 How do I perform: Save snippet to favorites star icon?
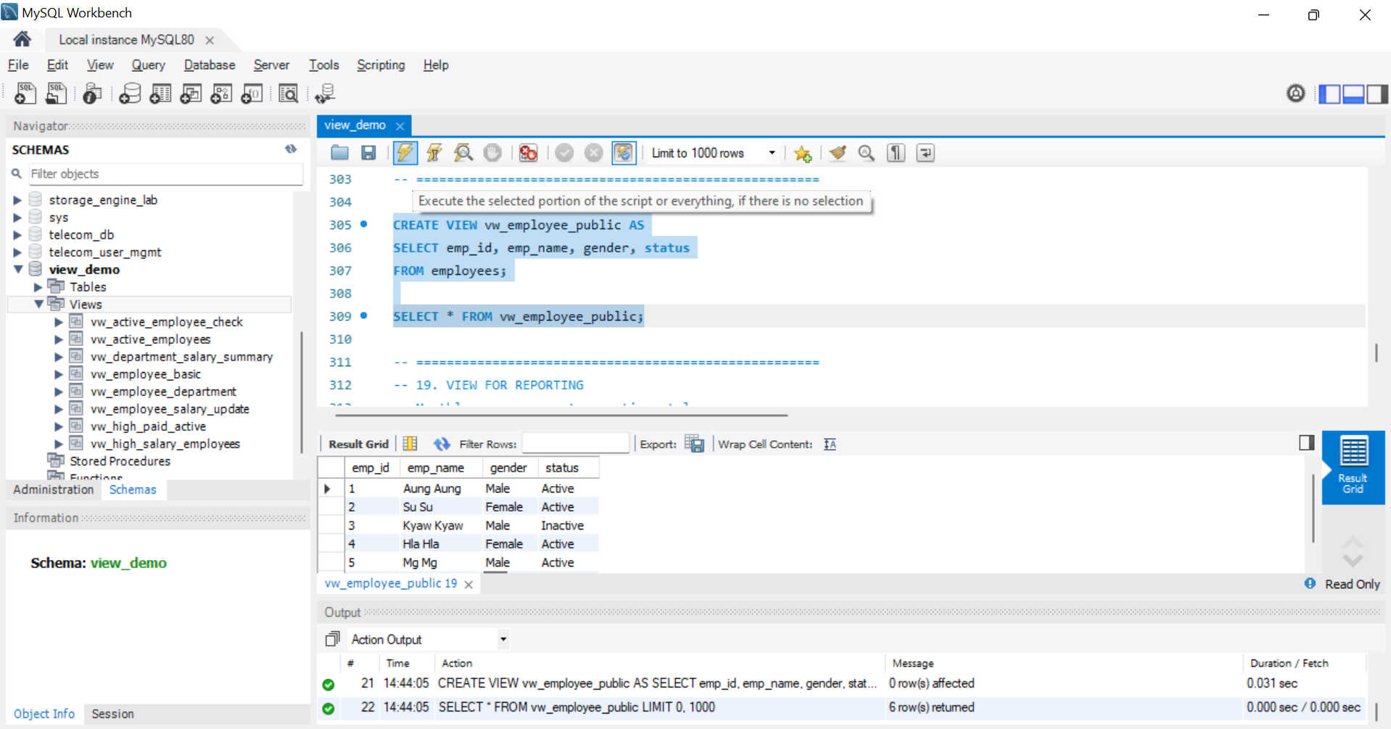point(802,153)
